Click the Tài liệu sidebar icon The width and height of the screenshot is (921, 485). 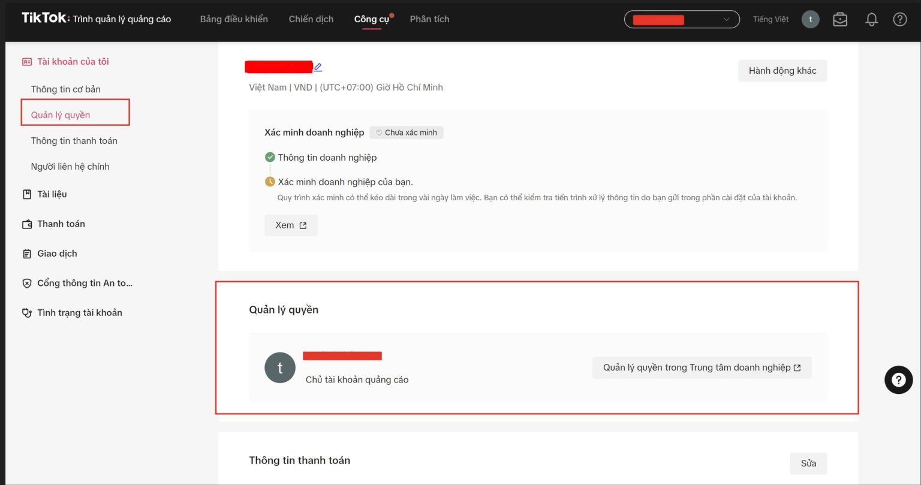coord(26,194)
